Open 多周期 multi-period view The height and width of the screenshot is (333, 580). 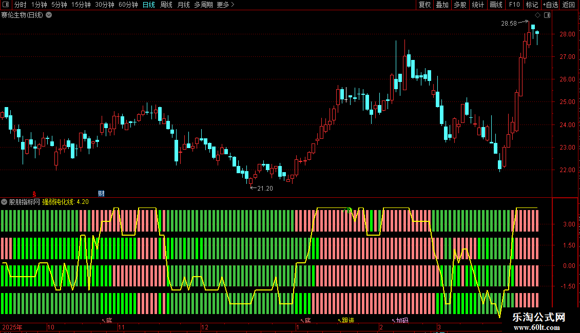coord(203,5)
